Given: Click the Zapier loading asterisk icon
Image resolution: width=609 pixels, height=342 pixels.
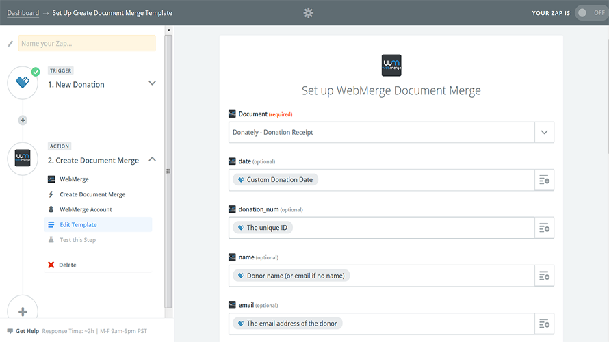Looking at the screenshot, I should [309, 13].
